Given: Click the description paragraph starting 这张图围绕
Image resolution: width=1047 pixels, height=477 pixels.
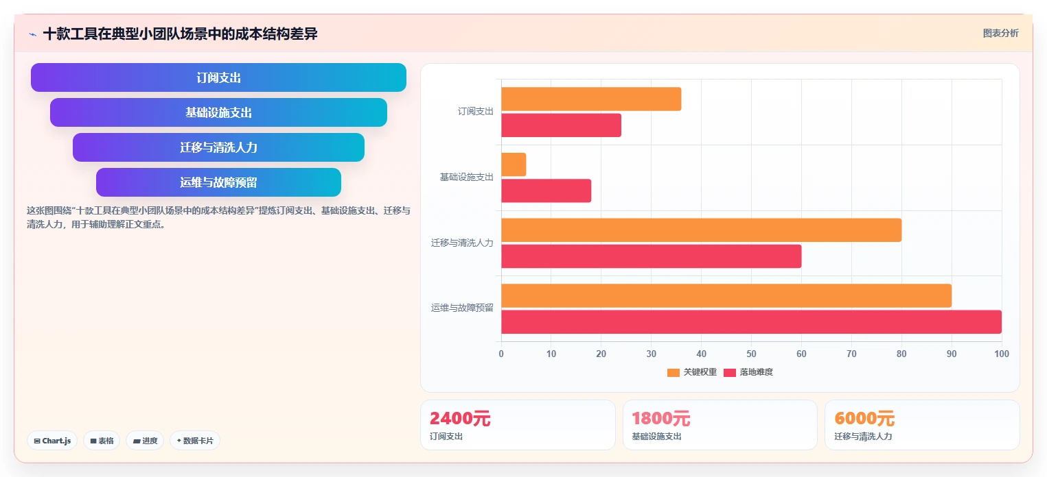Looking at the screenshot, I should tap(218, 217).
